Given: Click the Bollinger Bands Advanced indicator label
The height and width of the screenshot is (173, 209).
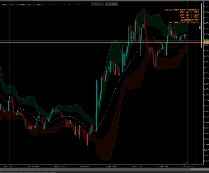Looking at the screenshot, I should tap(24, 5).
